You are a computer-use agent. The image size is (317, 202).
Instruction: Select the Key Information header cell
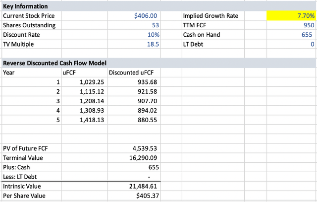coord(26,6)
